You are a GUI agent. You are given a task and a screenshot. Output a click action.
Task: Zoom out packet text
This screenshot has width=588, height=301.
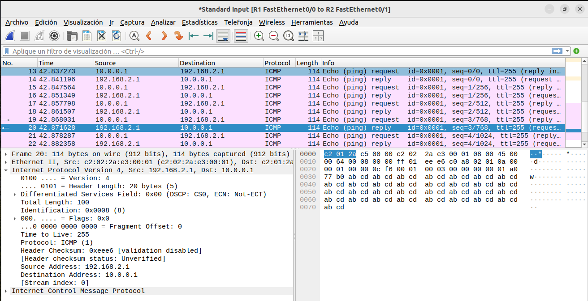click(274, 36)
